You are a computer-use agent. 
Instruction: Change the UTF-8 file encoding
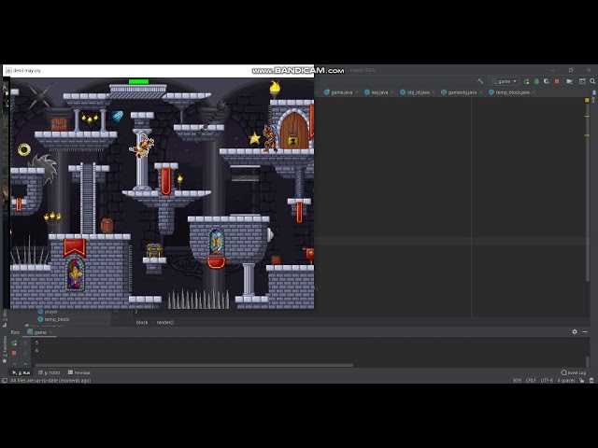coord(547,380)
